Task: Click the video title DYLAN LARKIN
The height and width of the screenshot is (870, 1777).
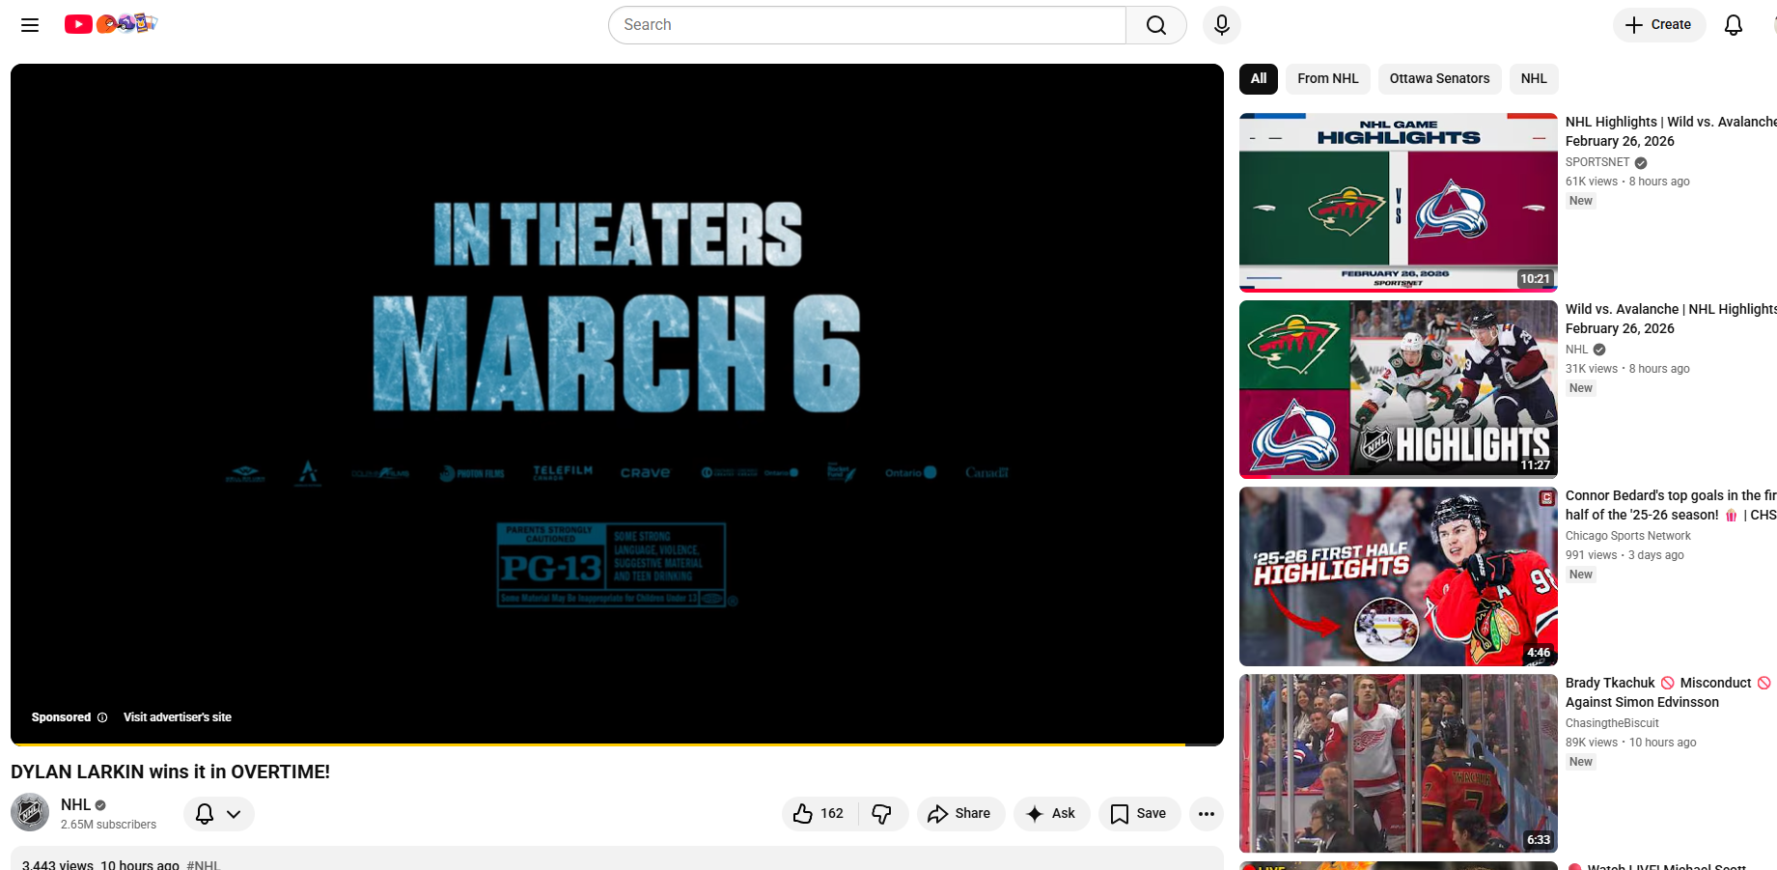Action: (170, 772)
